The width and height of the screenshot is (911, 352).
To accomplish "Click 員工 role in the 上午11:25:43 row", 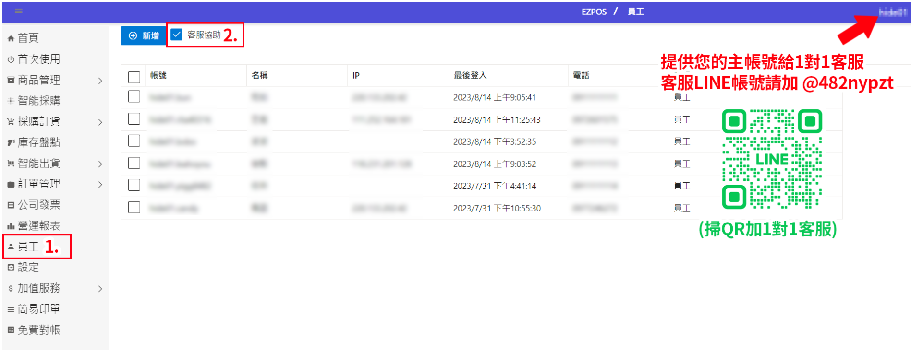I will point(682,119).
